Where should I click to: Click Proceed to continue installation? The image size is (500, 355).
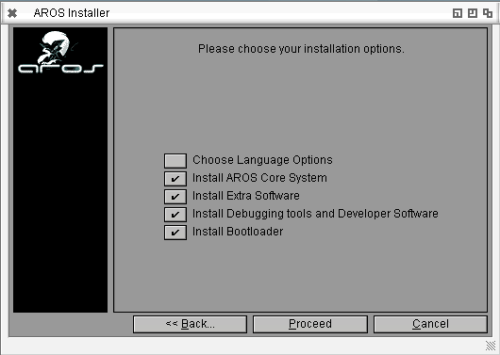coord(310,324)
